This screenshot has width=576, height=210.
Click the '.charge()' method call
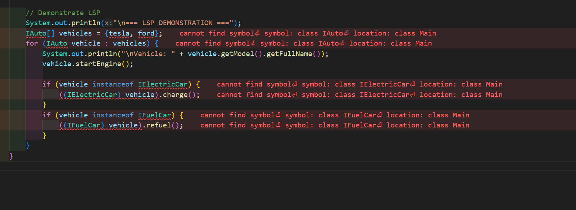click(178, 94)
